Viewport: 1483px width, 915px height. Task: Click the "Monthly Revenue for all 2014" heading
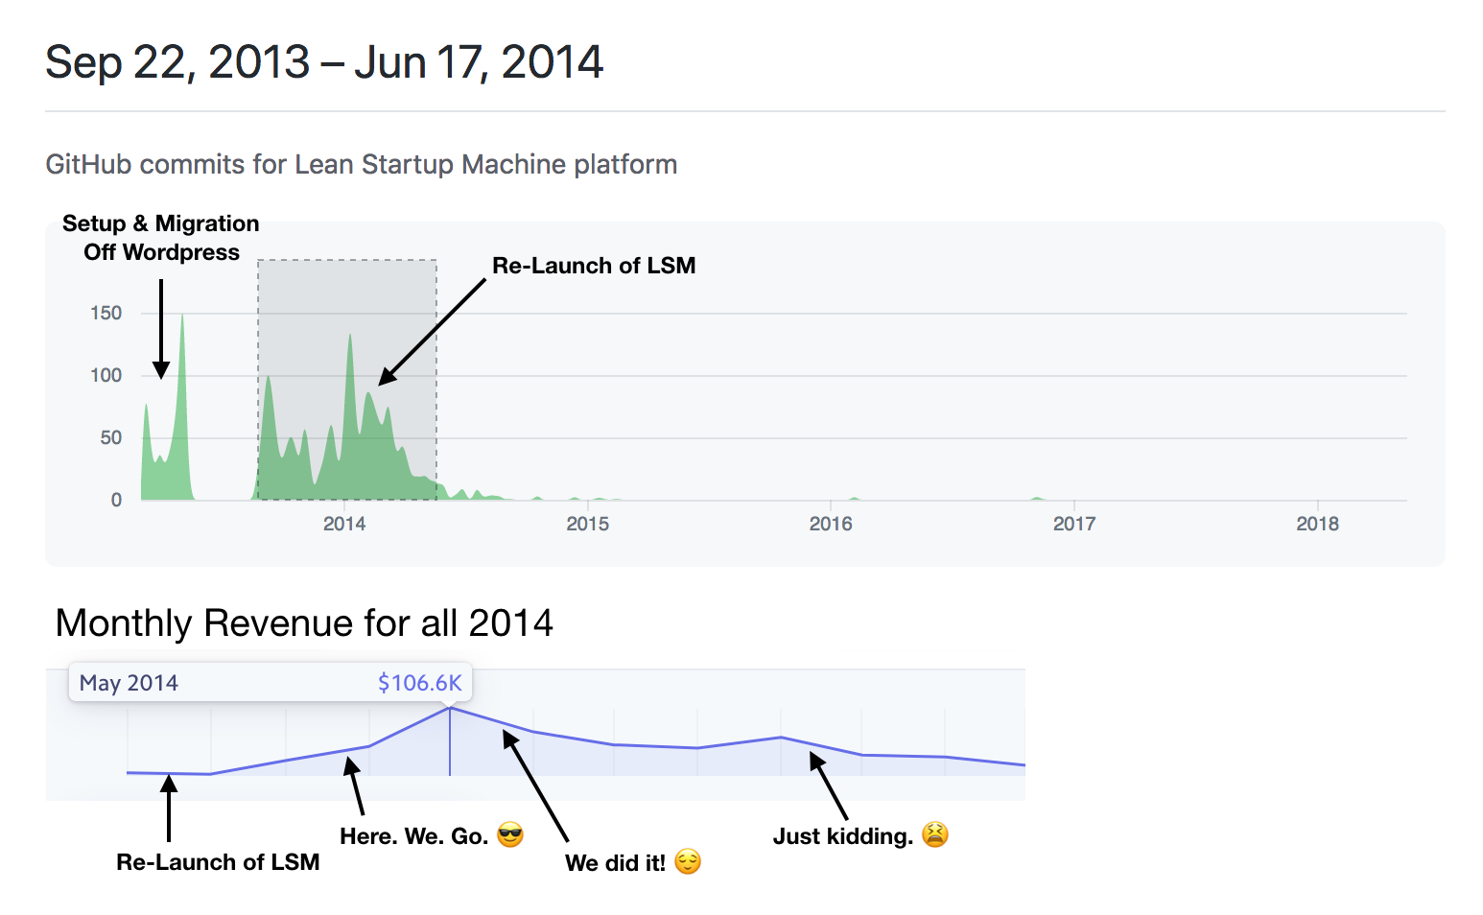(x=304, y=623)
